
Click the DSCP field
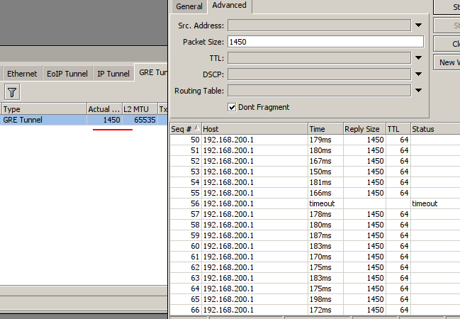pyautogui.click(x=319, y=74)
